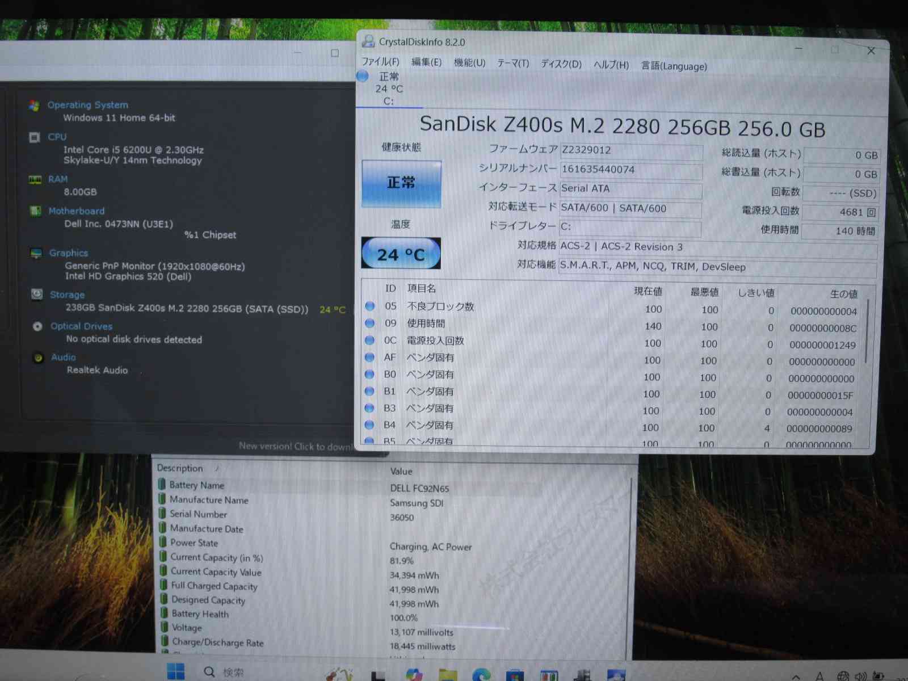Click the Audio speaker icon
908x681 pixels.
tap(39, 358)
